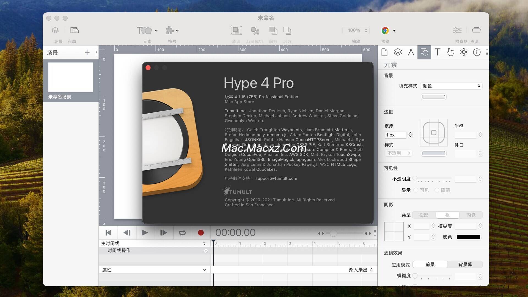Click the border width stepper arrows
This screenshot has width=528, height=297.
(x=410, y=134)
